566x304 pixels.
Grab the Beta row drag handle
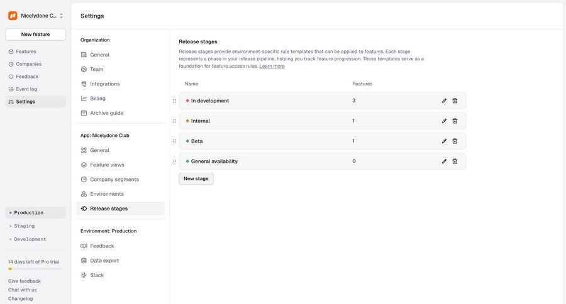(174, 141)
